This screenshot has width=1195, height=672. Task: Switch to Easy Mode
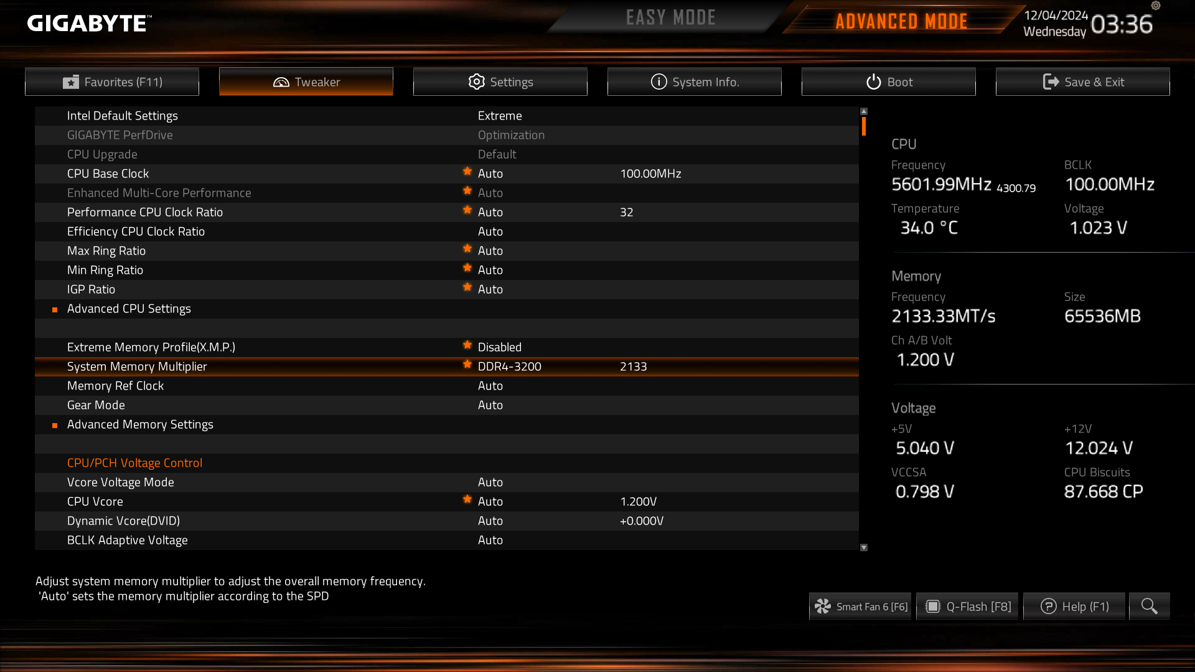click(671, 17)
